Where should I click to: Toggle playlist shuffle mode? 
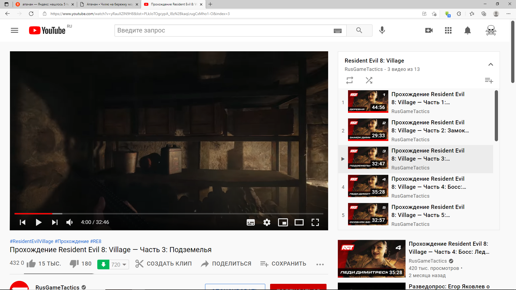[x=369, y=80]
